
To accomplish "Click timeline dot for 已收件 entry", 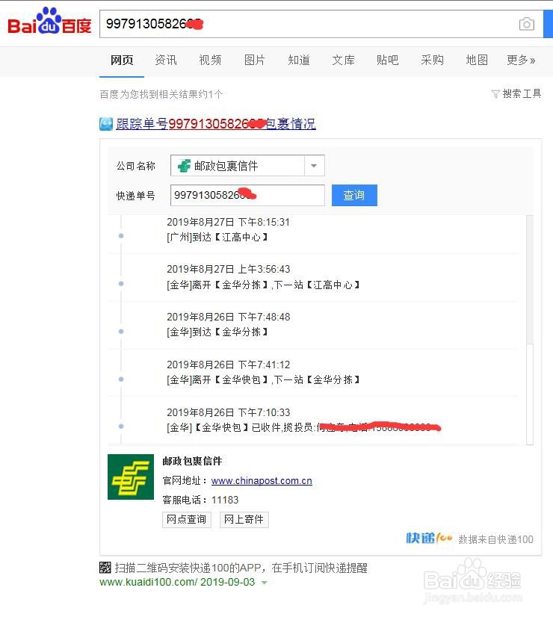I will pos(121,427).
